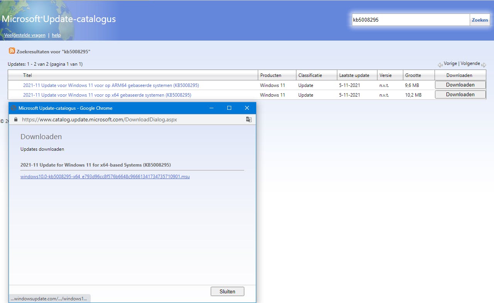
Task: Click the Vorige left arrow icon
Action: coord(440,65)
